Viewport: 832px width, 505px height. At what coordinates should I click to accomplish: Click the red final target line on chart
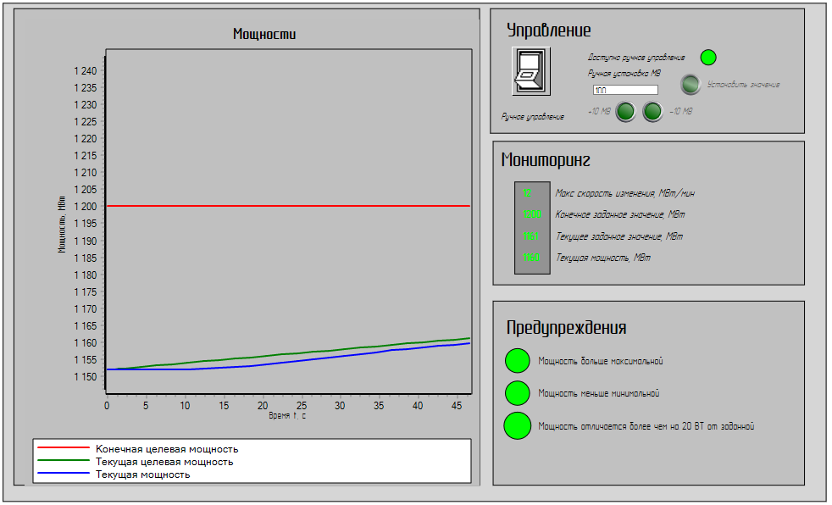point(288,206)
